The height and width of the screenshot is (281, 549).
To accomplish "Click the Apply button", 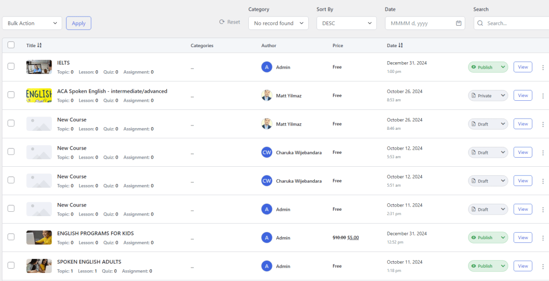I will click(x=78, y=23).
